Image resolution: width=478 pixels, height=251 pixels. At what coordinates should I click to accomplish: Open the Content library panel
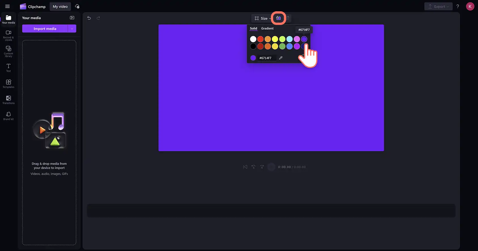[9, 52]
